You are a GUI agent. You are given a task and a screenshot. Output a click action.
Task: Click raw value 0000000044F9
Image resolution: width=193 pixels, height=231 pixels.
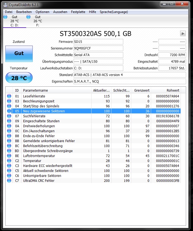(168, 121)
